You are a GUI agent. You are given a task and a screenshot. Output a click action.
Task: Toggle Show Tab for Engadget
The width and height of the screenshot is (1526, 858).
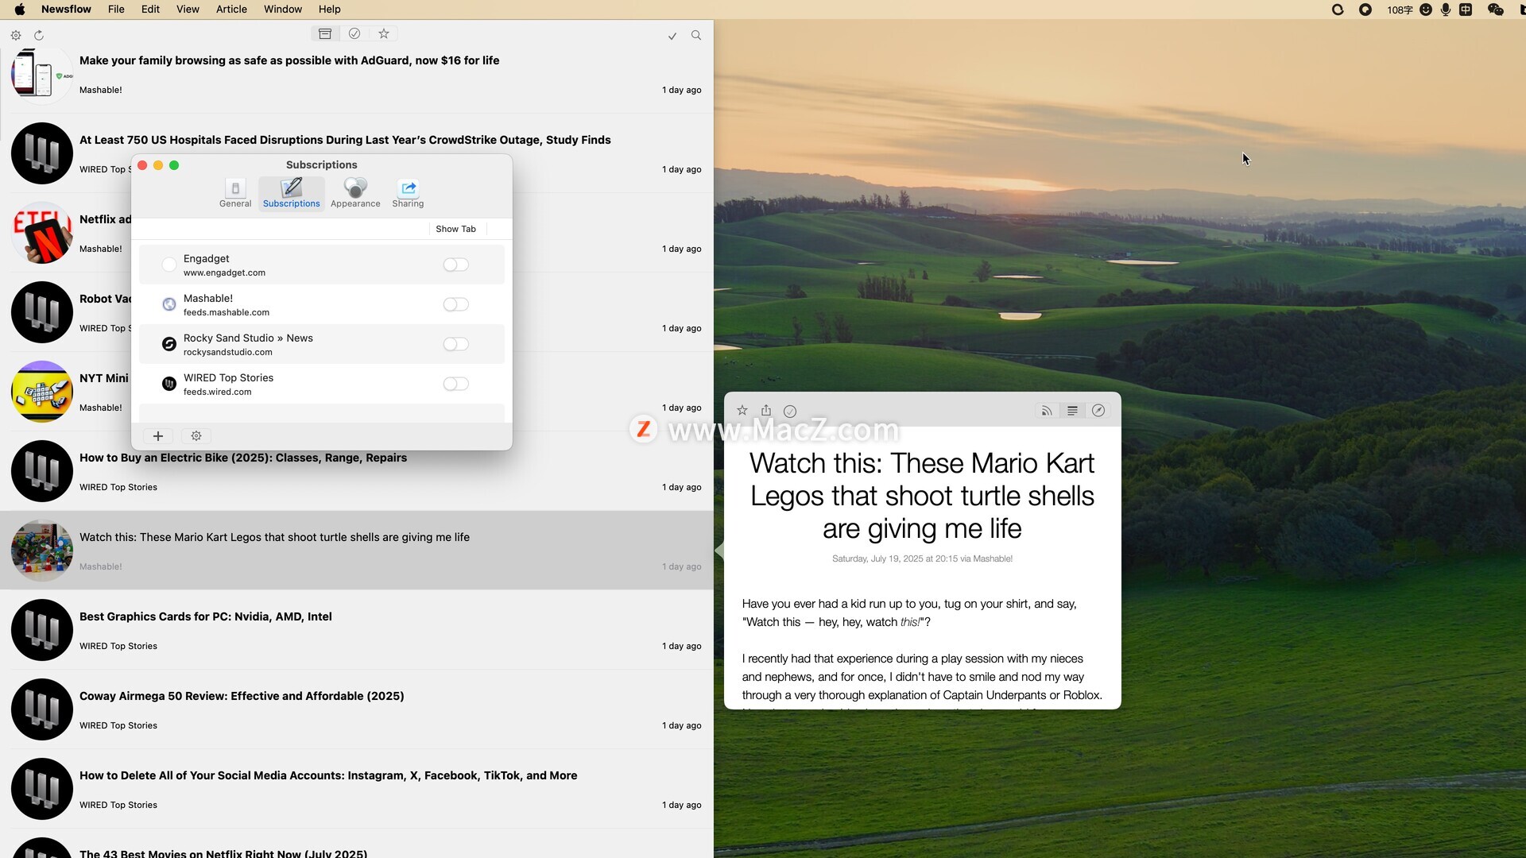pos(456,265)
